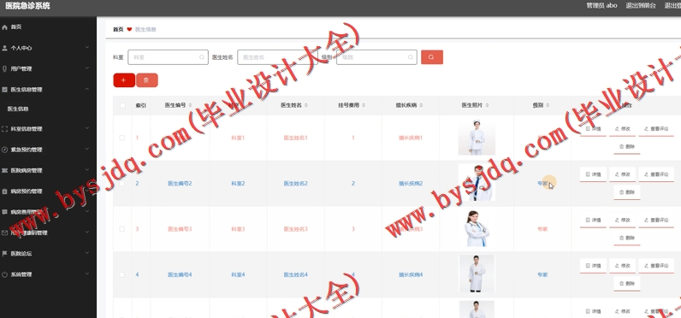Image resolution: width=681 pixels, height=318 pixels.
Task: Click 查看评论 button for row 2
Action: (656, 174)
